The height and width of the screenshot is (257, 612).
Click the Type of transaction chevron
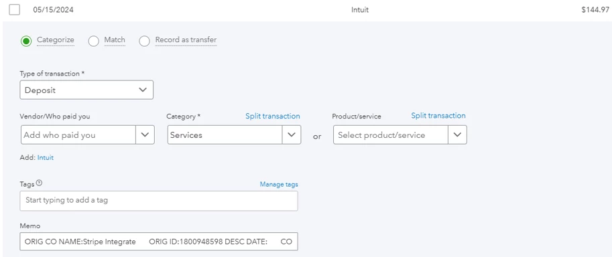(143, 90)
